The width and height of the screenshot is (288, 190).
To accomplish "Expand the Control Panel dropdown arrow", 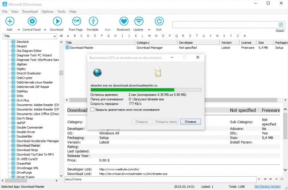I will tap(45, 30).
